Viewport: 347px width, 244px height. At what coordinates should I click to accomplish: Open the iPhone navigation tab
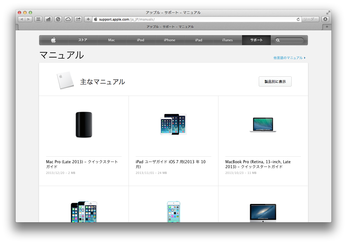point(170,40)
